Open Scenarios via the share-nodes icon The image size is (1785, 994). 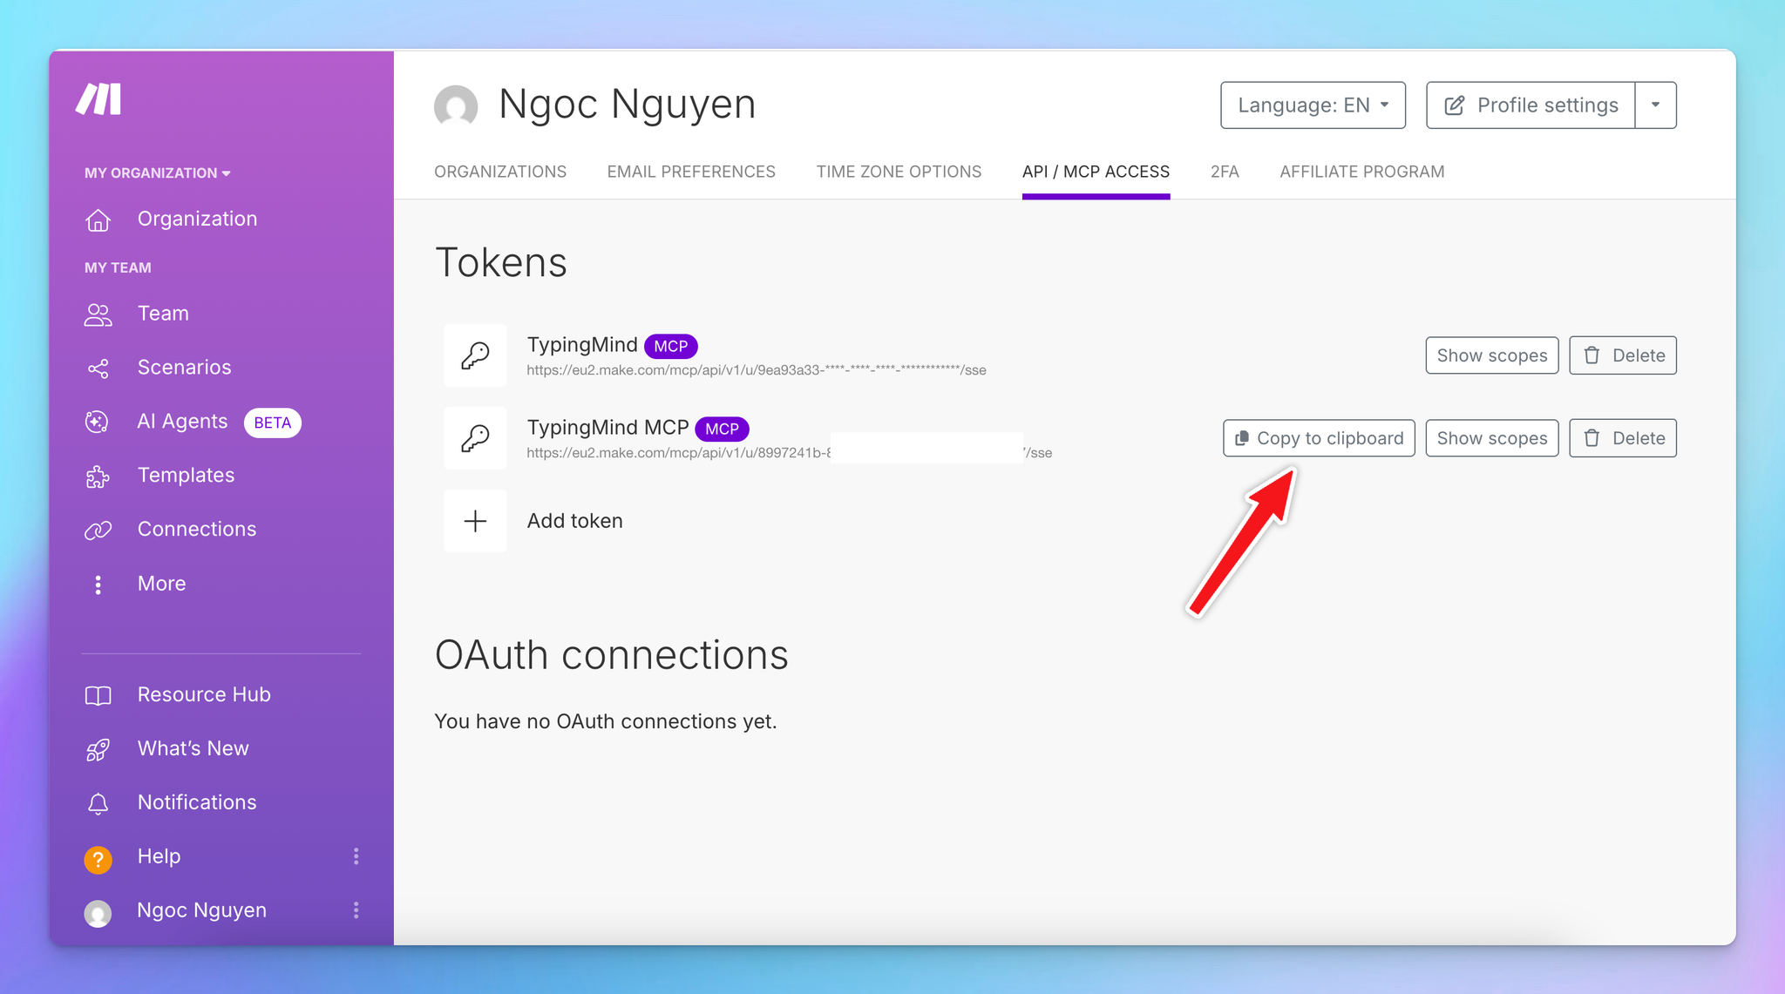(x=98, y=369)
